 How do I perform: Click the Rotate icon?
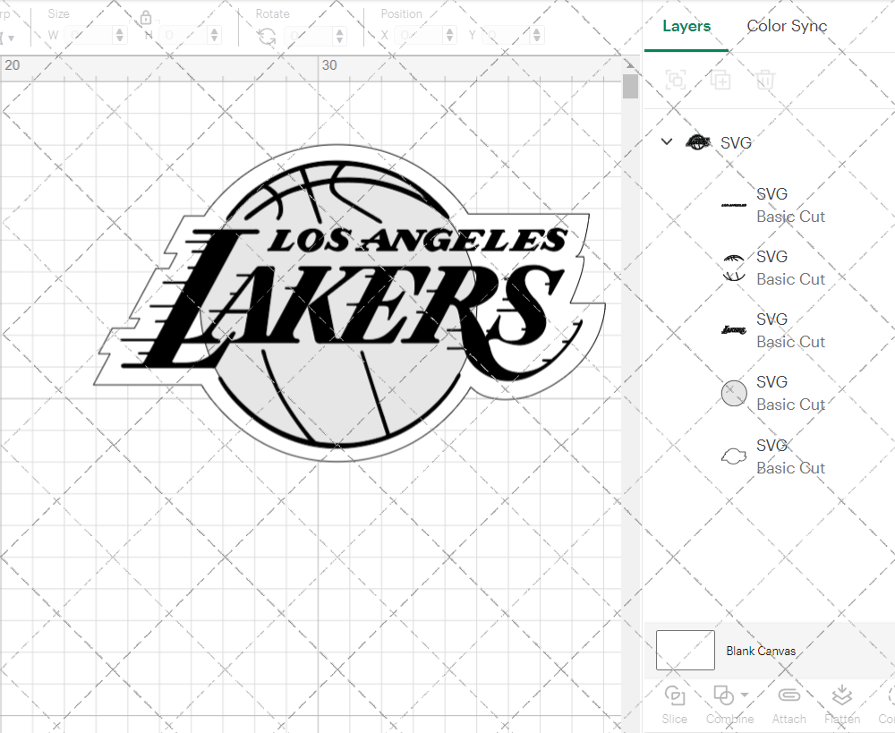pyautogui.click(x=267, y=36)
